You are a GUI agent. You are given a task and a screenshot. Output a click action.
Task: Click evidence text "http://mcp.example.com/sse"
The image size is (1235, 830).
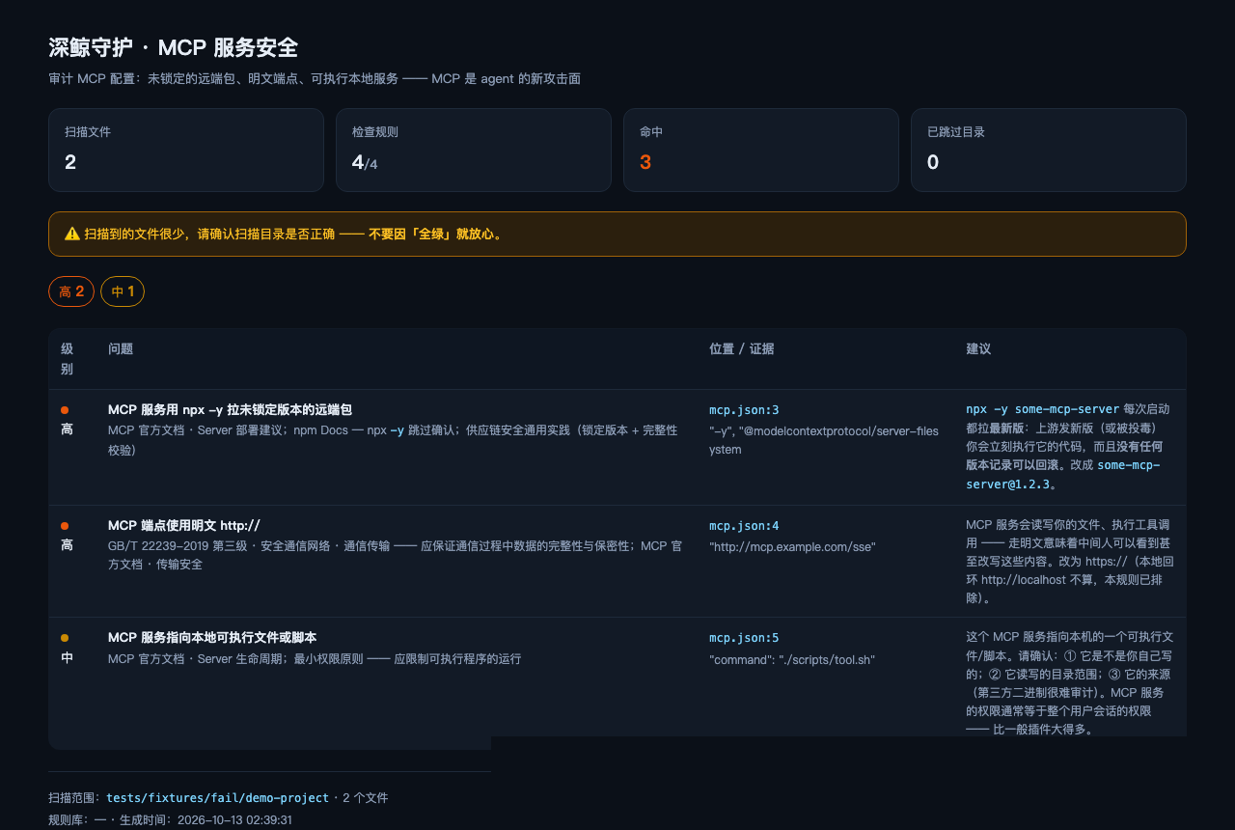click(x=792, y=547)
